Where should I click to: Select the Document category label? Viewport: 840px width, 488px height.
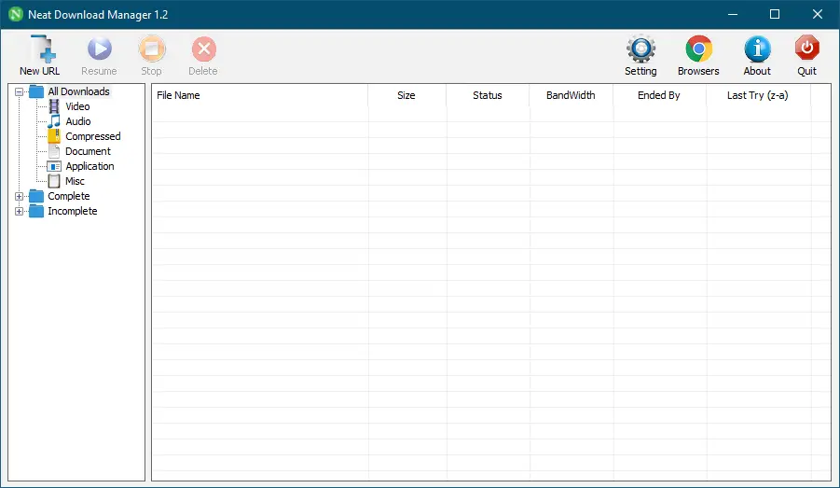(x=88, y=151)
